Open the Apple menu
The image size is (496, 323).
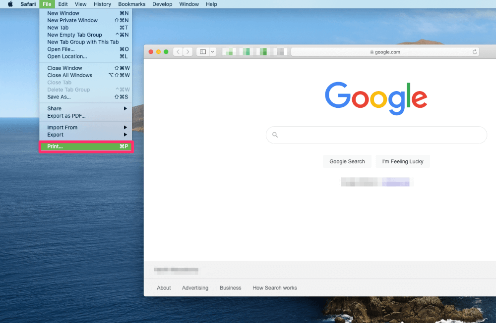(10, 4)
